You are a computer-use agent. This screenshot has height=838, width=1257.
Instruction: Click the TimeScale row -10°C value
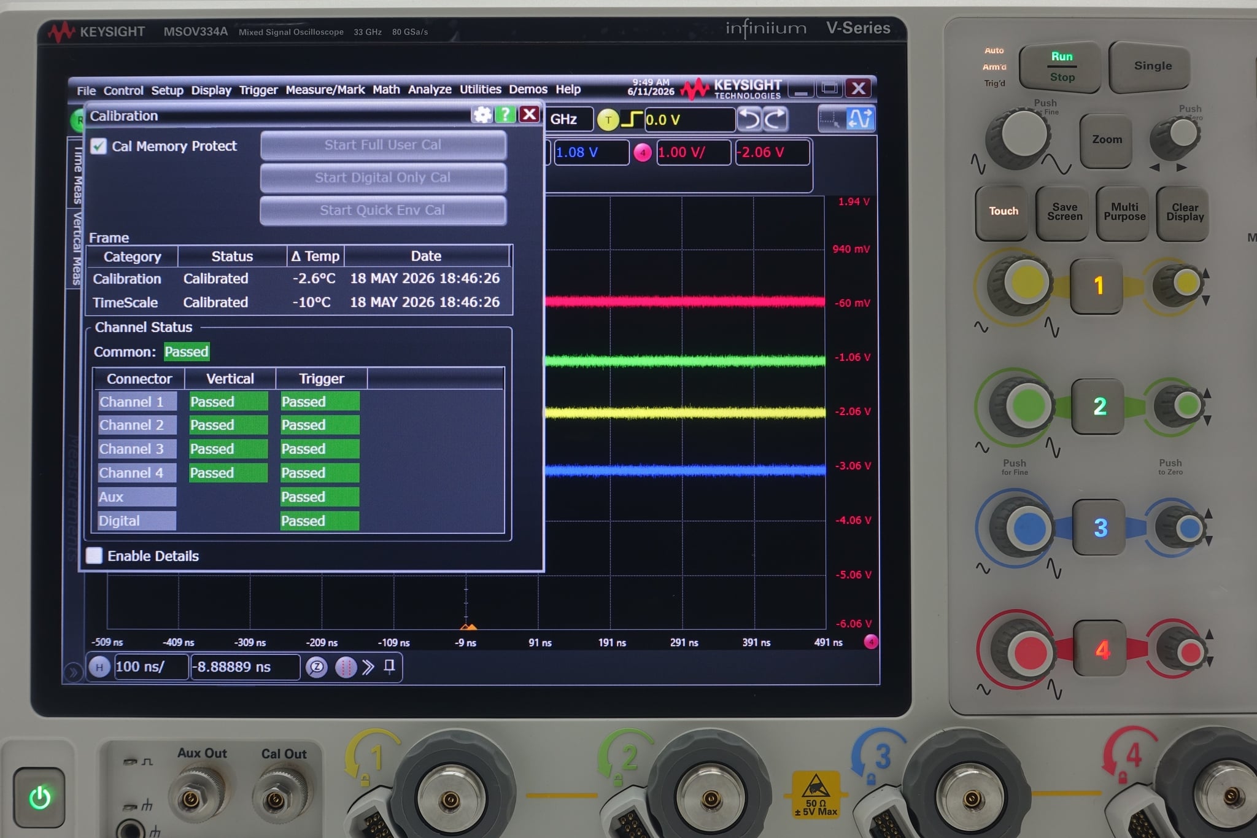[312, 302]
